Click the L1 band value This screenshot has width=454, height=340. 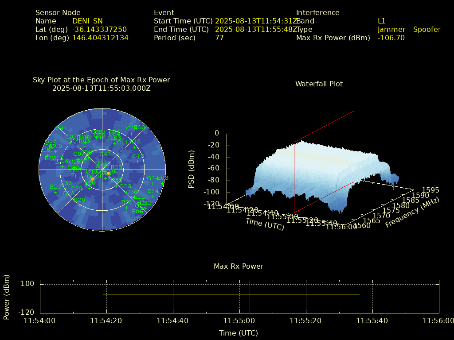click(x=381, y=21)
